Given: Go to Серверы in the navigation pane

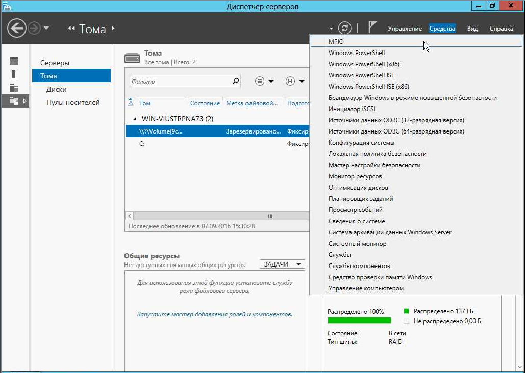Looking at the screenshot, I should coord(55,63).
